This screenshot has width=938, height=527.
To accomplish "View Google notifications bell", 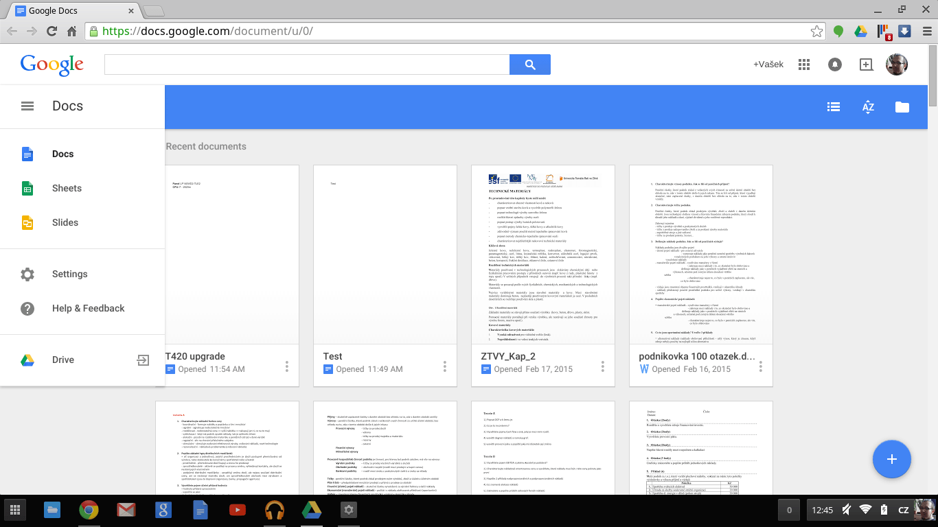I will tap(835, 65).
